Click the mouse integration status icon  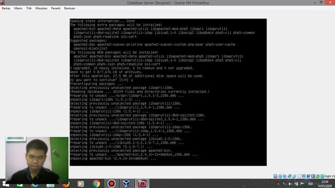(x=318, y=176)
